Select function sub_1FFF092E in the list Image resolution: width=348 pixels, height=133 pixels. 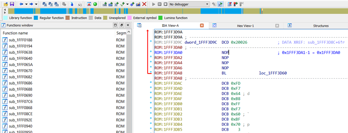tap(64, 120)
